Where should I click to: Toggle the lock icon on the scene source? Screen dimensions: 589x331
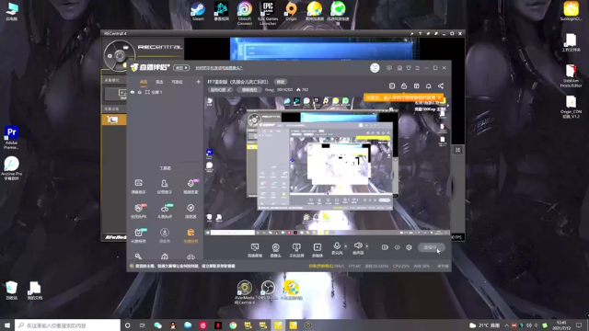(140, 92)
